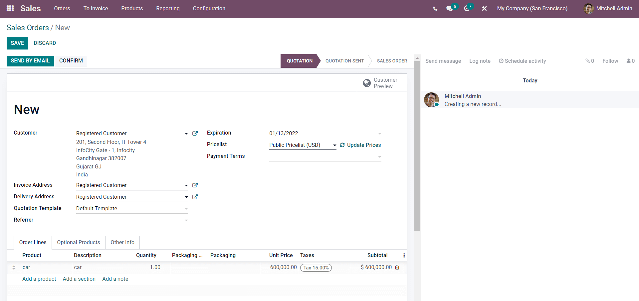
Task: Expand the Invoice Address dropdown arrow
Action: tap(186, 185)
